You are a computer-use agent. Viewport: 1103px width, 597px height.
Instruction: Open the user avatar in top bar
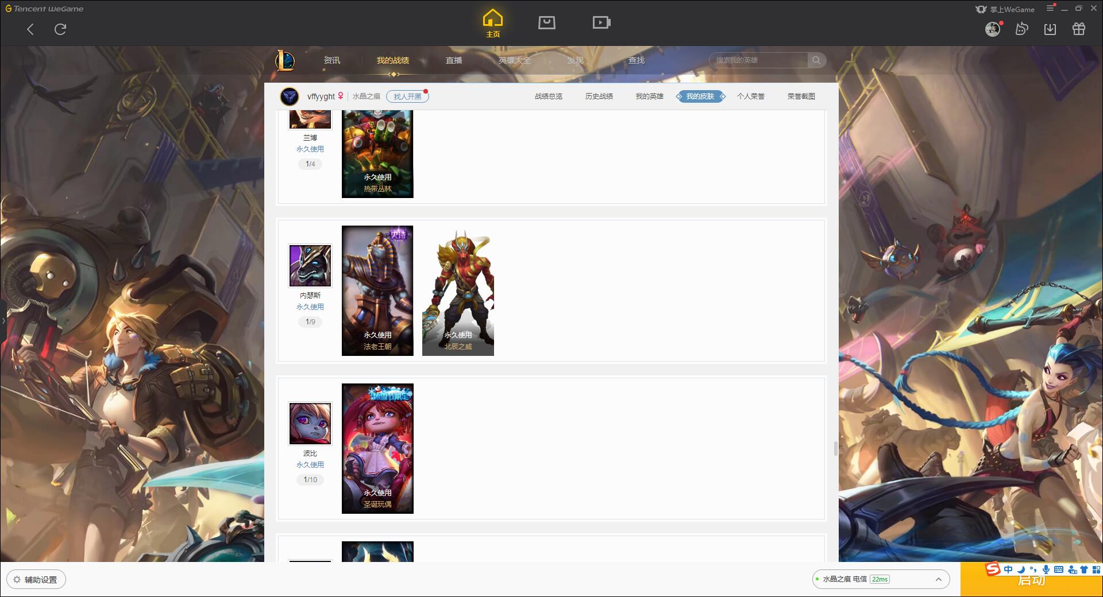(993, 29)
